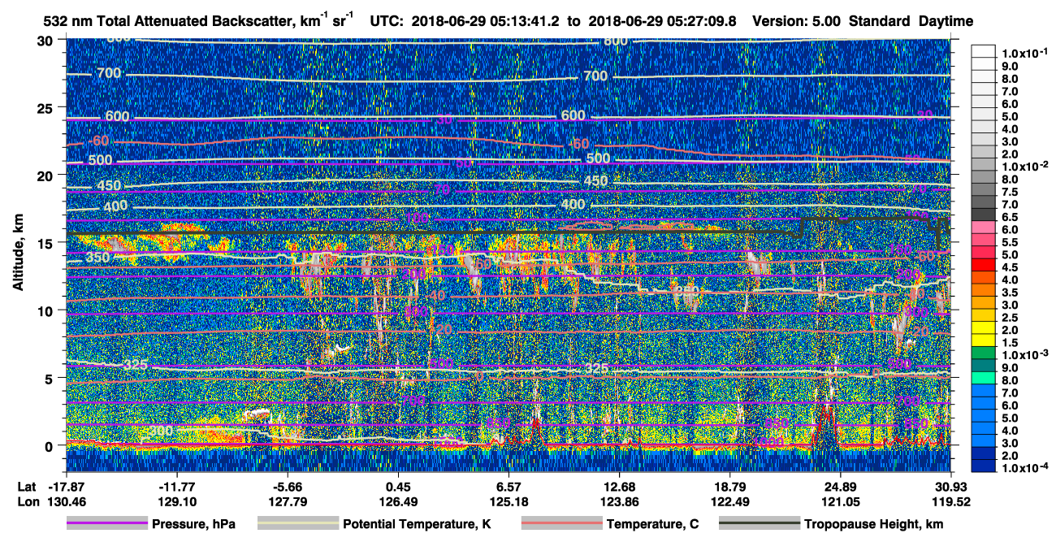Screen dimensions: 1056x542
Task: Click the 1.0x10-2 color bar label
Action: click(x=1023, y=166)
